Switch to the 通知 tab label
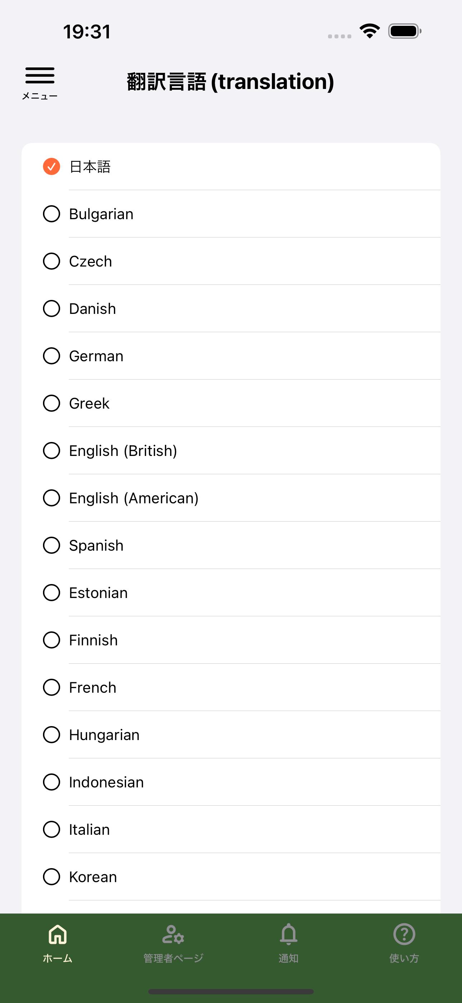The height and width of the screenshot is (1003, 462). tap(289, 958)
